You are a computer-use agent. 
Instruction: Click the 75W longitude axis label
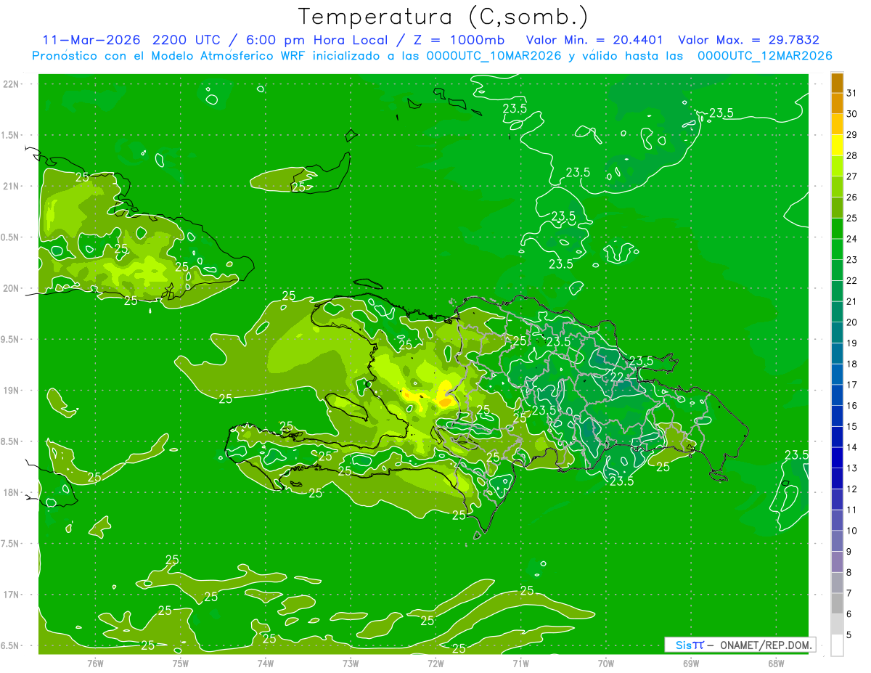click(180, 663)
